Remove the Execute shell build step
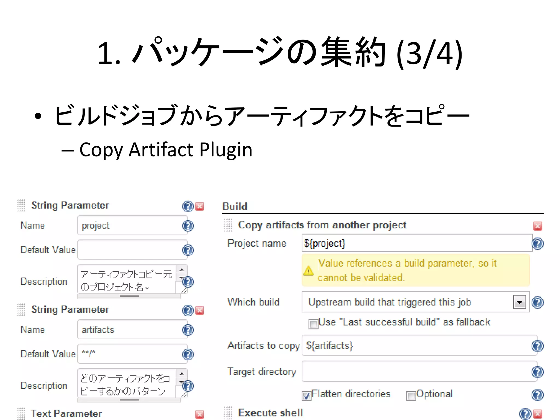The height and width of the screenshot is (420, 560). coord(538,414)
